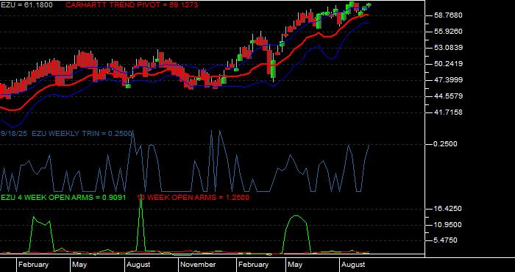
Task: Click the CARHARTT TREND PIVOT = 59.1273 label
Action: tap(132, 5)
